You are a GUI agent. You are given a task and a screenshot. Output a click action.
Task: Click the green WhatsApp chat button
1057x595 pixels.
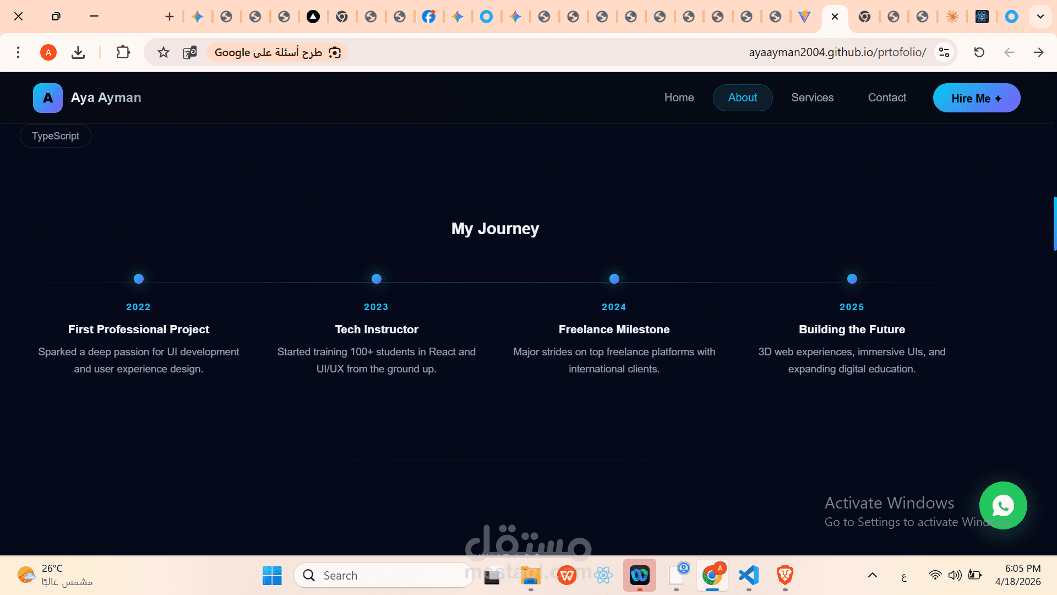[1002, 505]
